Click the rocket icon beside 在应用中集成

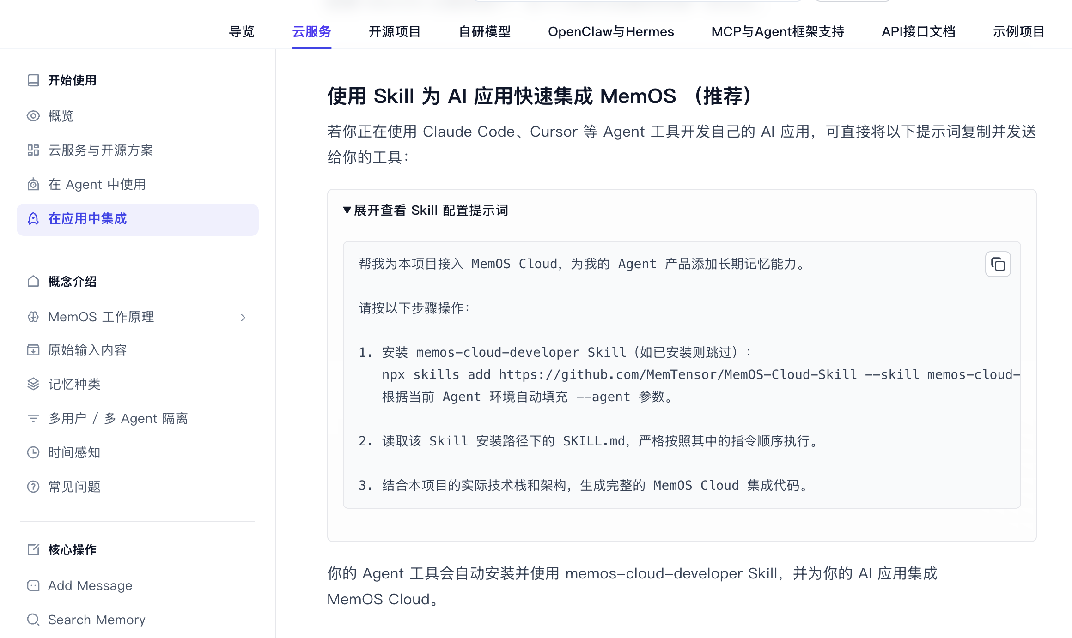[x=33, y=219]
